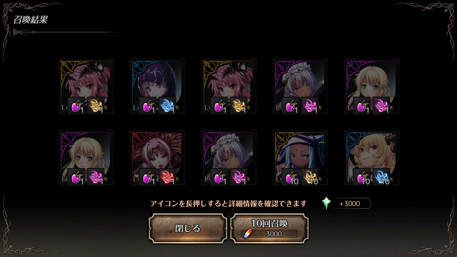
Task: Click the +3000 gem reward counter
Action: 349,203
